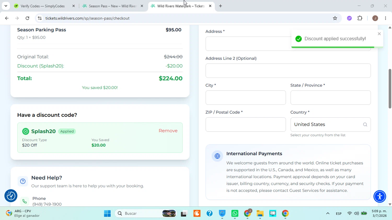Click the "Applied" badge next to Splash20

tap(67, 131)
